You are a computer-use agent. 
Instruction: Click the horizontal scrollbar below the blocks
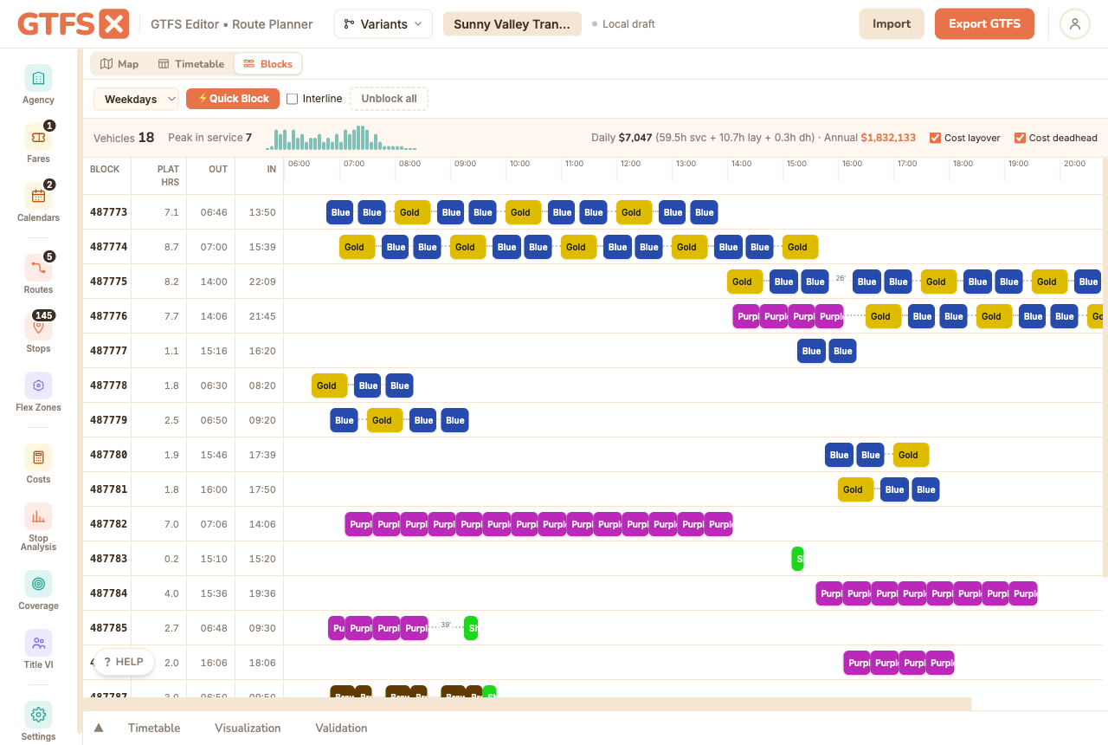click(527, 703)
